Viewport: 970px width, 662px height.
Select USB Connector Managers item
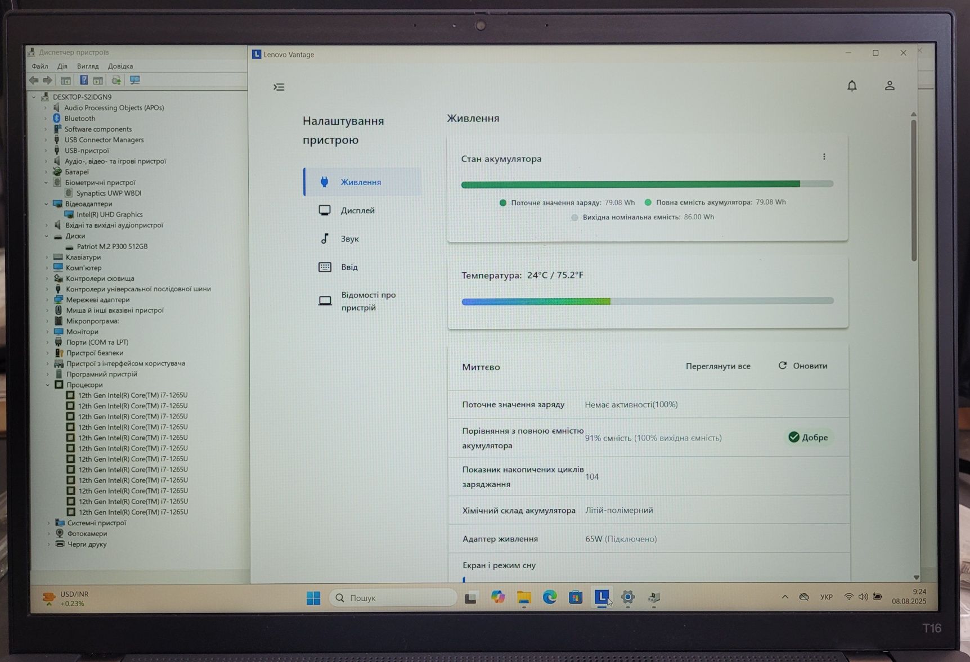(x=104, y=139)
